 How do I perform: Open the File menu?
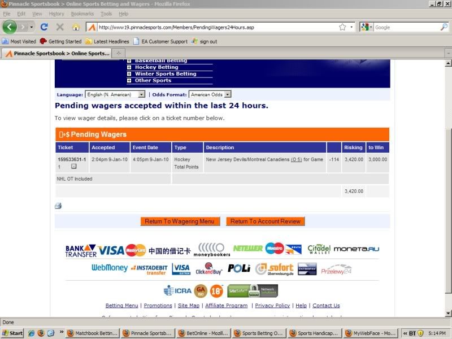[x=7, y=14]
